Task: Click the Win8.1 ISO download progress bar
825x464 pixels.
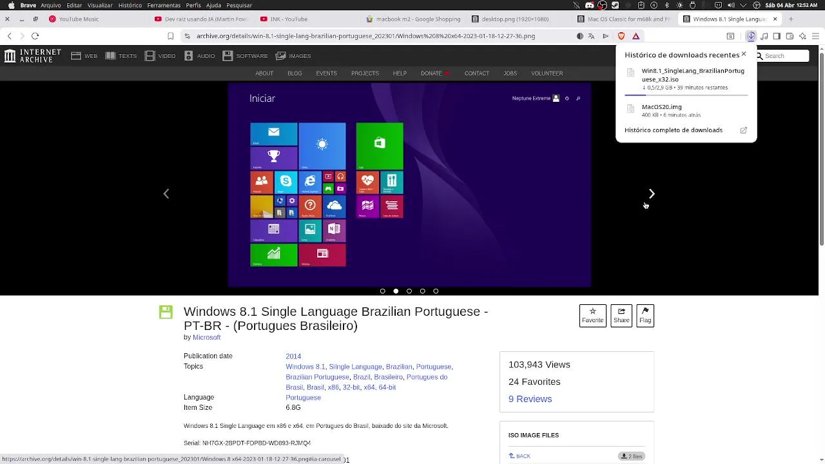Action: click(x=686, y=95)
